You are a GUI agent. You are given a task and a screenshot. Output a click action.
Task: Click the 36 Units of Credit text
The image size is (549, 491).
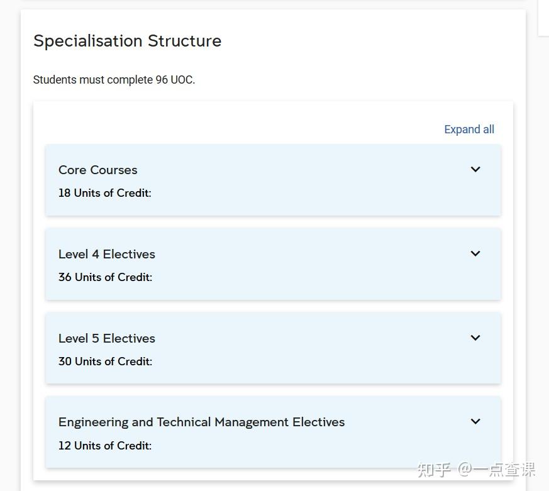tap(105, 277)
